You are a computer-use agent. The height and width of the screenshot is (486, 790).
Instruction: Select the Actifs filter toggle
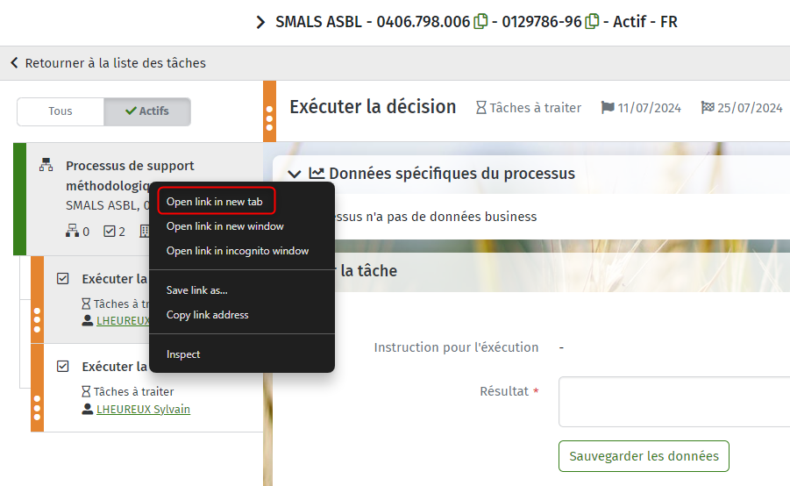point(147,111)
